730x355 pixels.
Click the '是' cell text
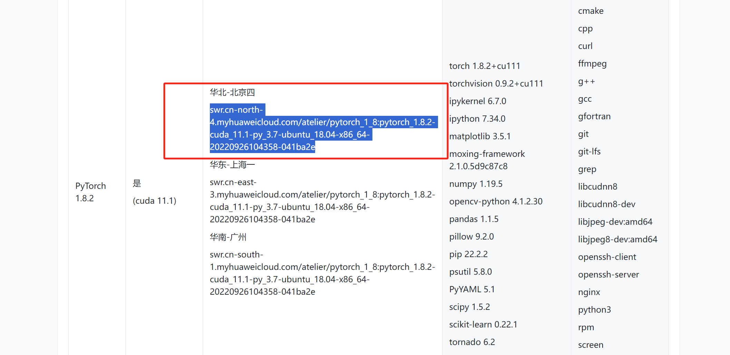coord(137,183)
